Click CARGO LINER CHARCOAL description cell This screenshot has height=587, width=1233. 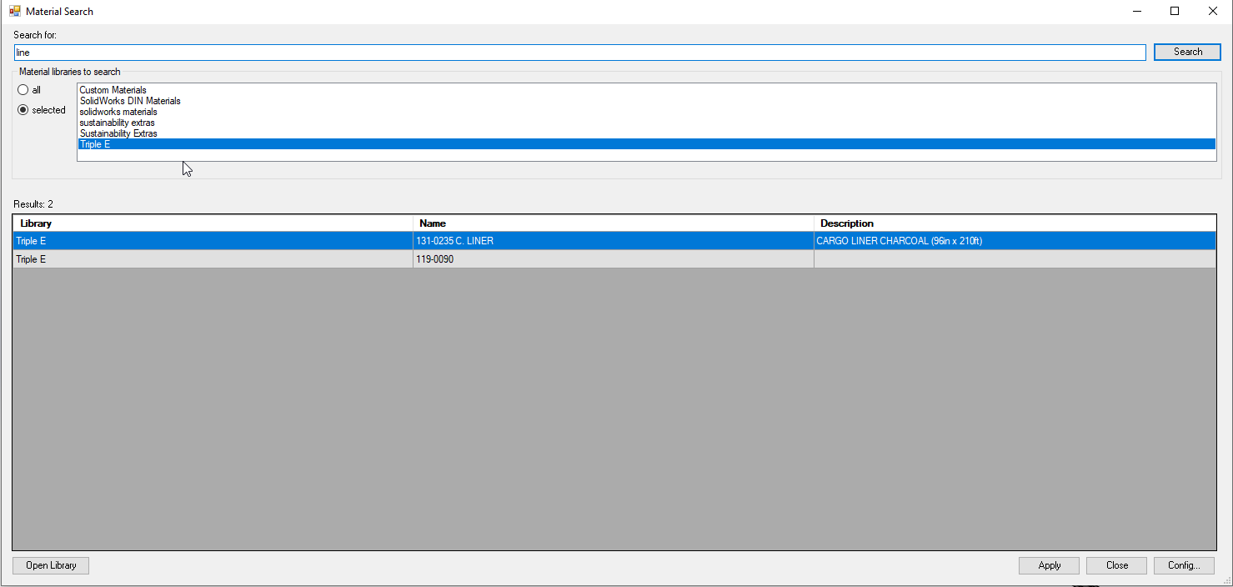coord(1015,241)
